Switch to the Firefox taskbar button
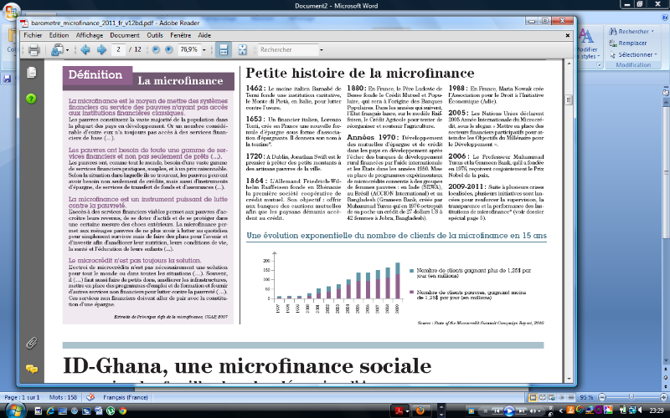The width and height of the screenshot is (670, 418). [x=420, y=410]
